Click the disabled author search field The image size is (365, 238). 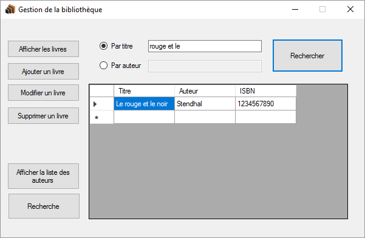(x=205, y=66)
